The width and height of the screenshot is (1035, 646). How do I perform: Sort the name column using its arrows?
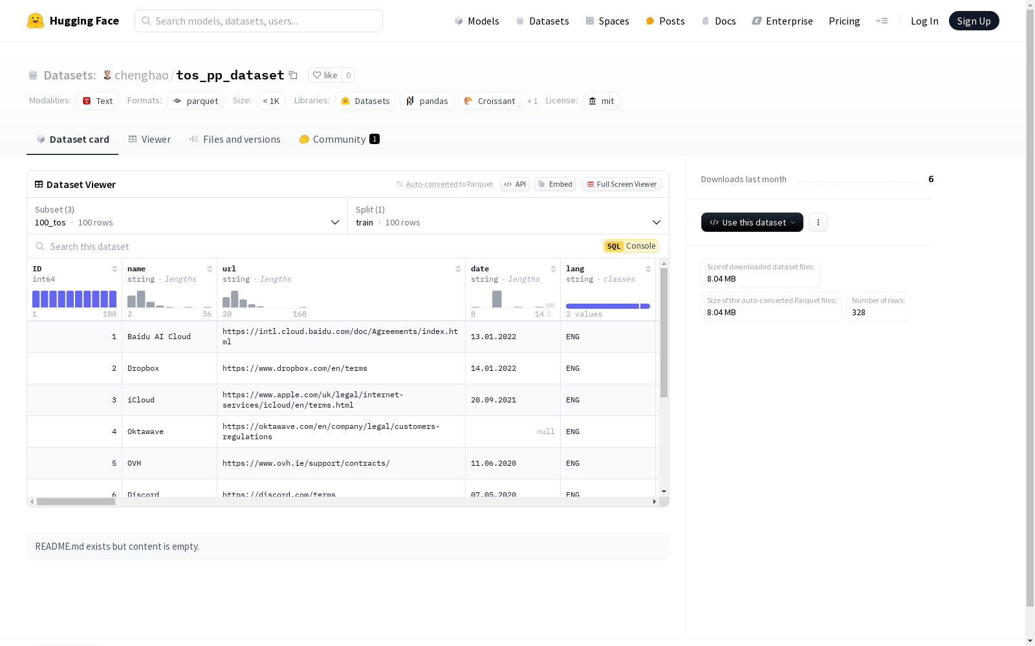pos(210,269)
